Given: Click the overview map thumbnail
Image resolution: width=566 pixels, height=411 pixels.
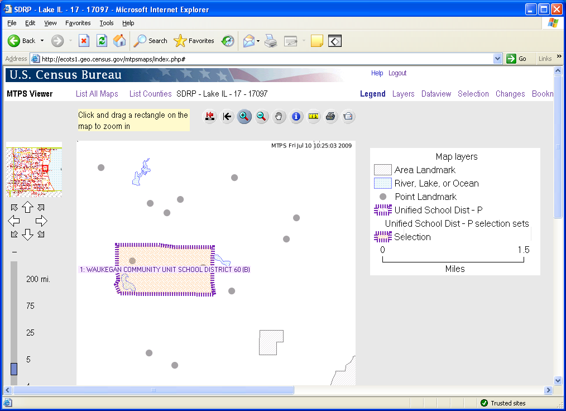Looking at the screenshot, I should (x=33, y=172).
